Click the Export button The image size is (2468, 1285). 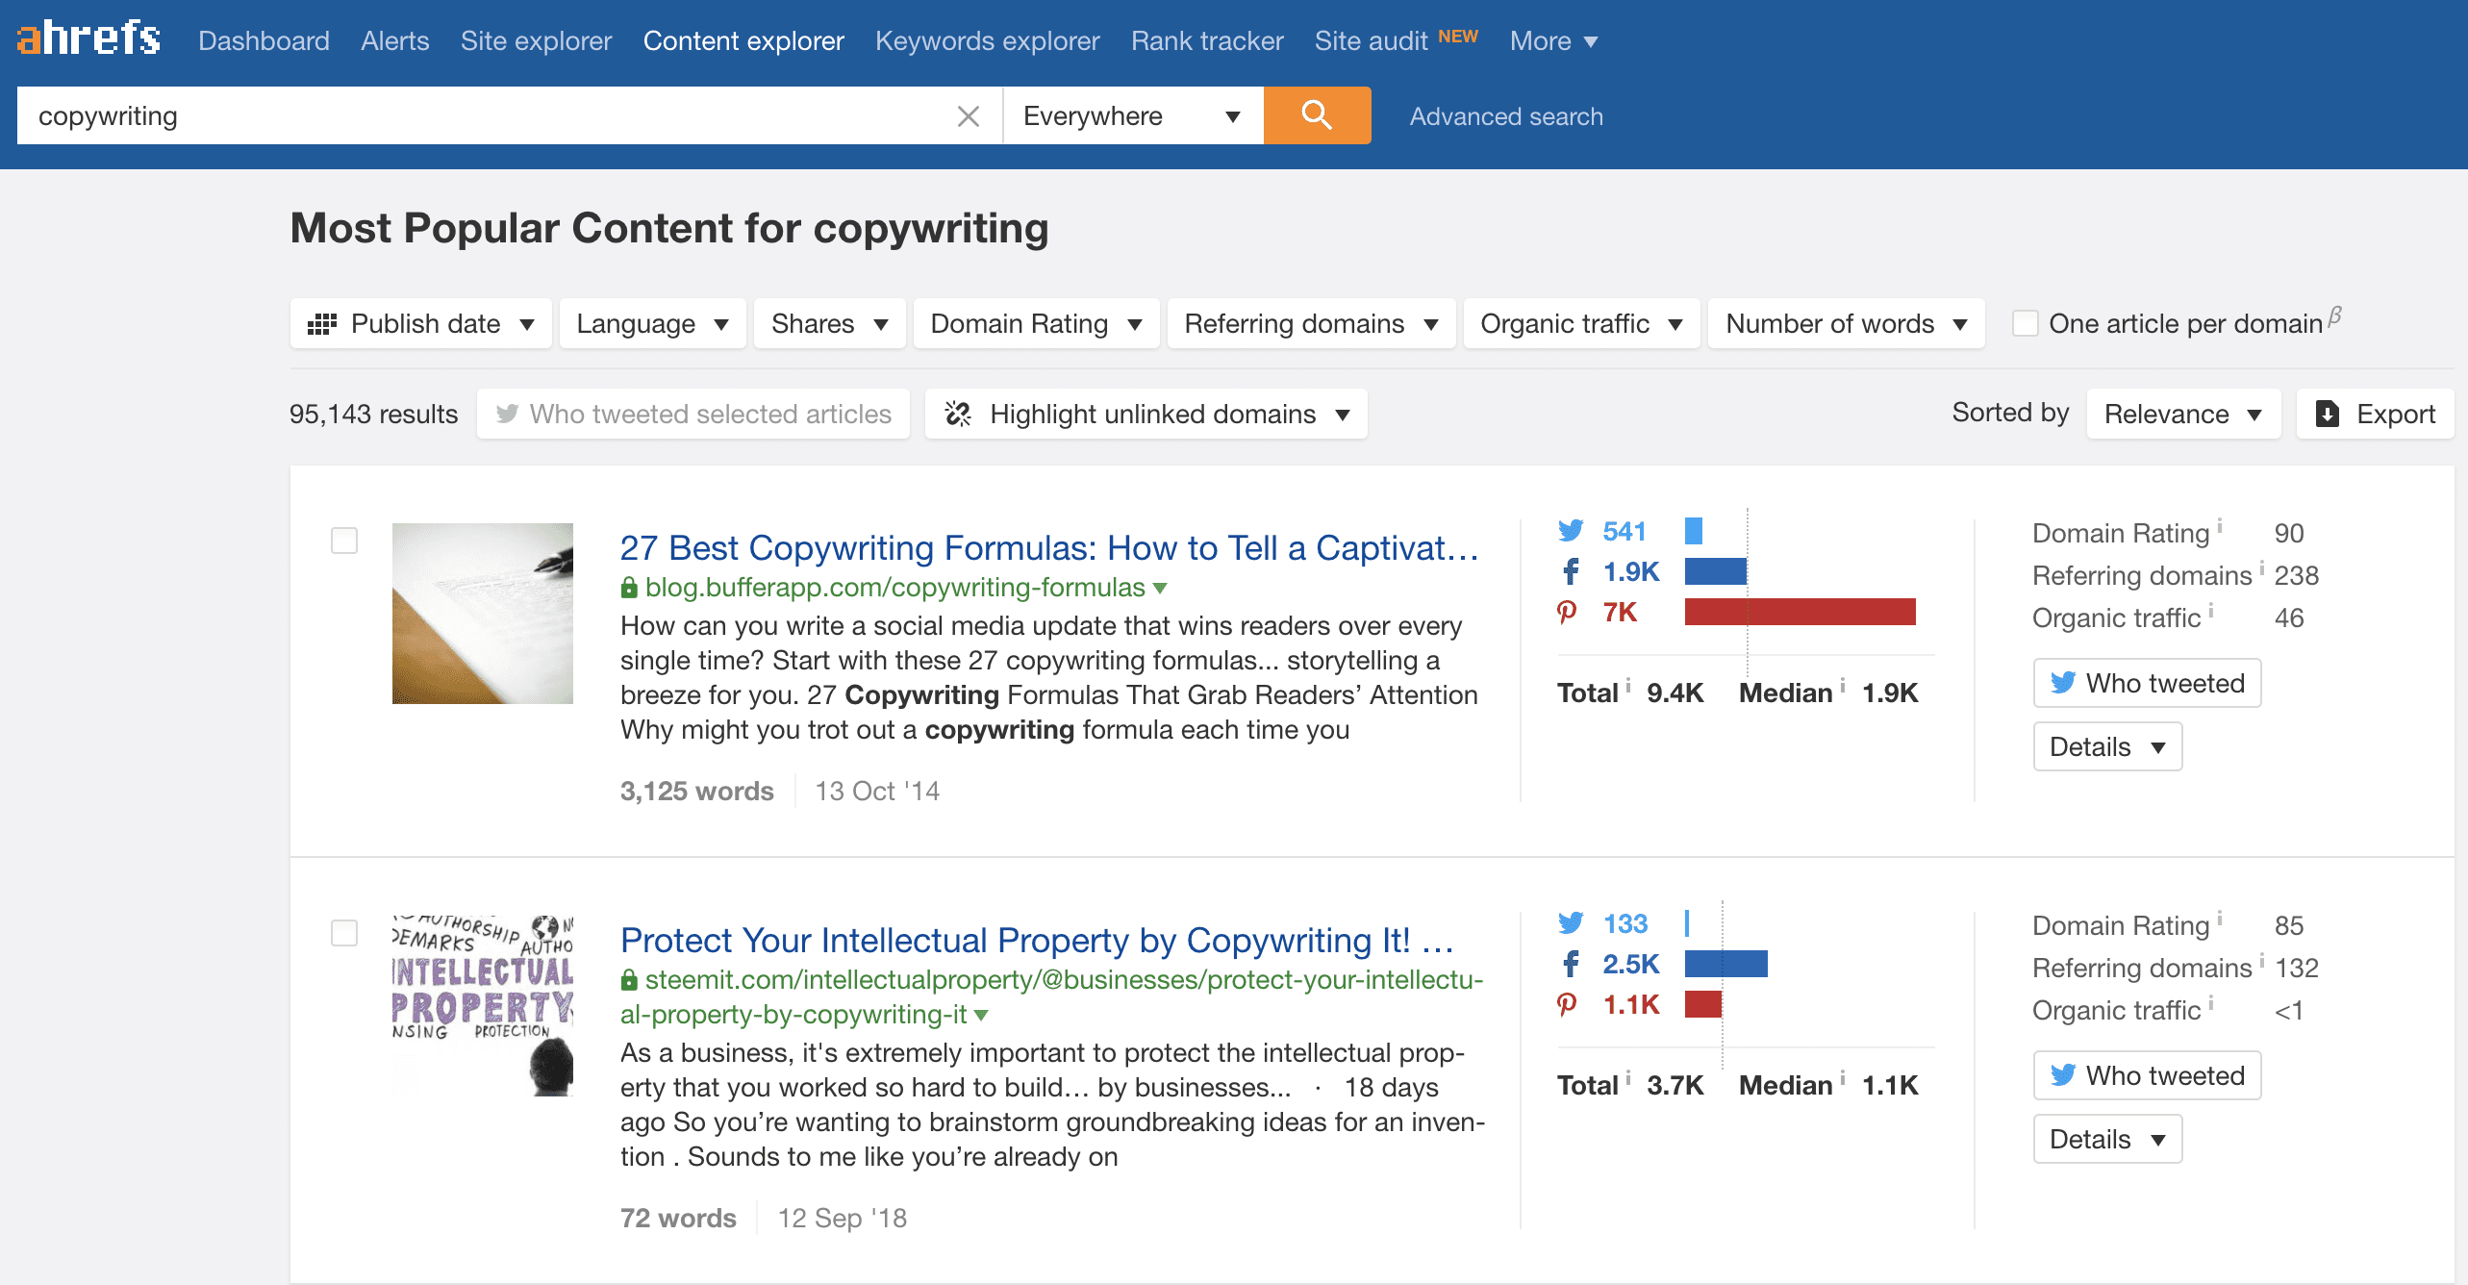[x=2375, y=414]
